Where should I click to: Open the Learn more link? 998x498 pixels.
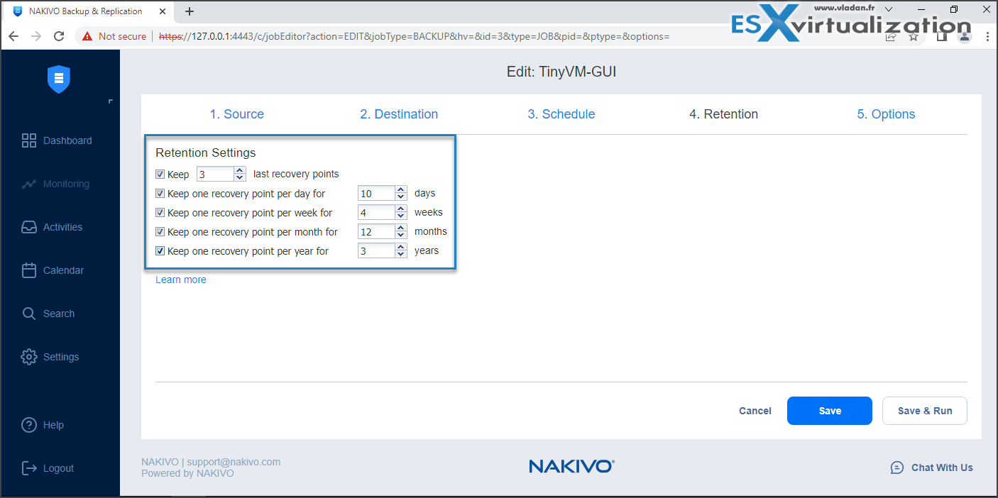point(181,280)
